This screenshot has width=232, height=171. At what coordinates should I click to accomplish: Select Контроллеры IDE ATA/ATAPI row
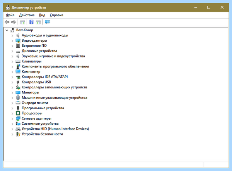coord(45,77)
